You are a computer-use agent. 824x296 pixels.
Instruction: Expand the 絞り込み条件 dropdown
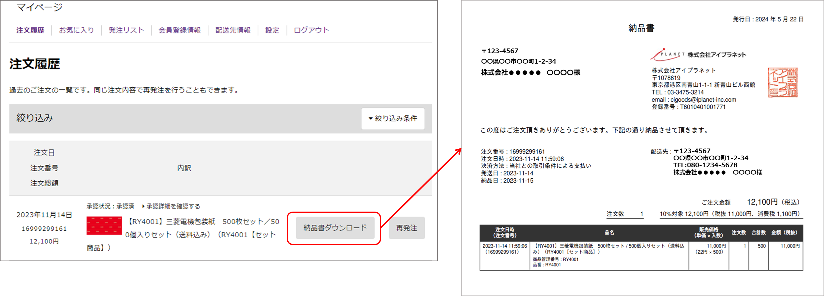tap(393, 118)
